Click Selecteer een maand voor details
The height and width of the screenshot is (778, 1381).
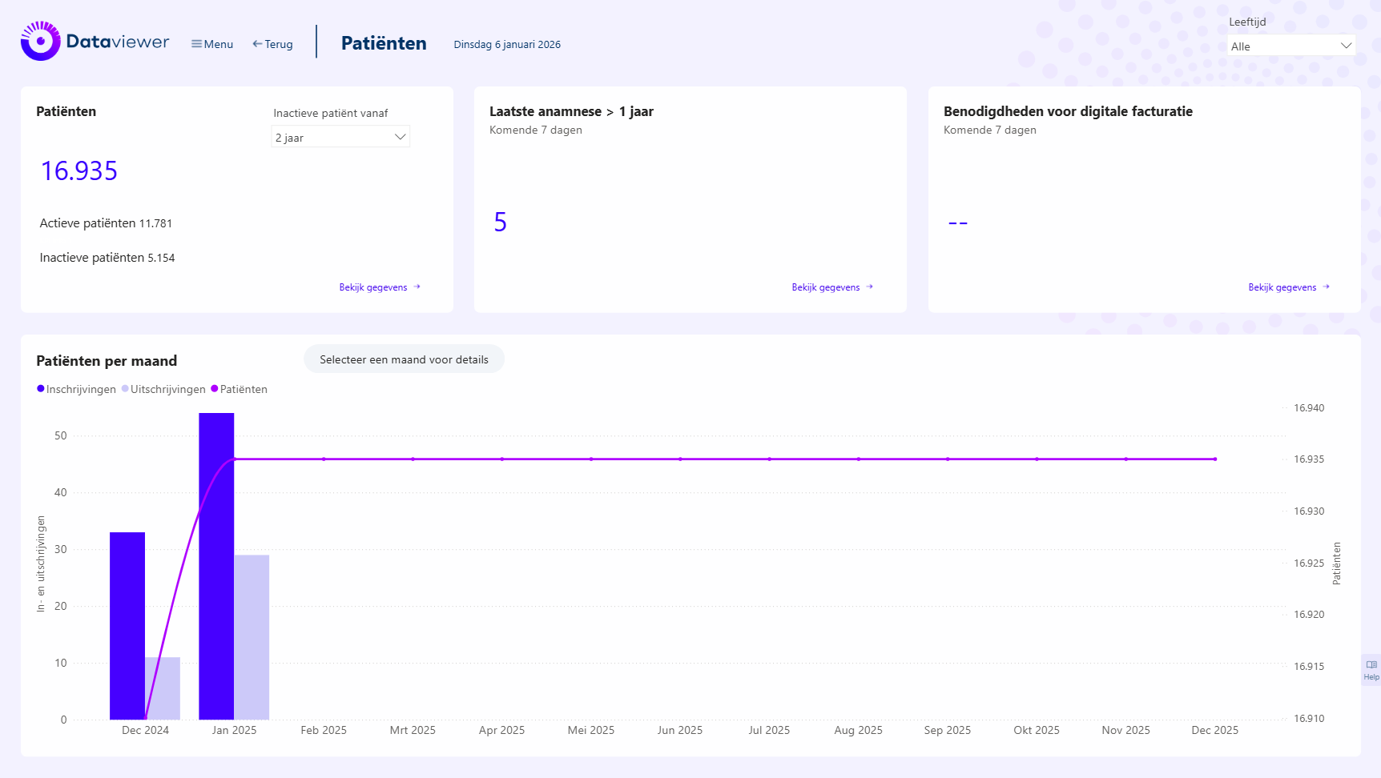click(404, 359)
